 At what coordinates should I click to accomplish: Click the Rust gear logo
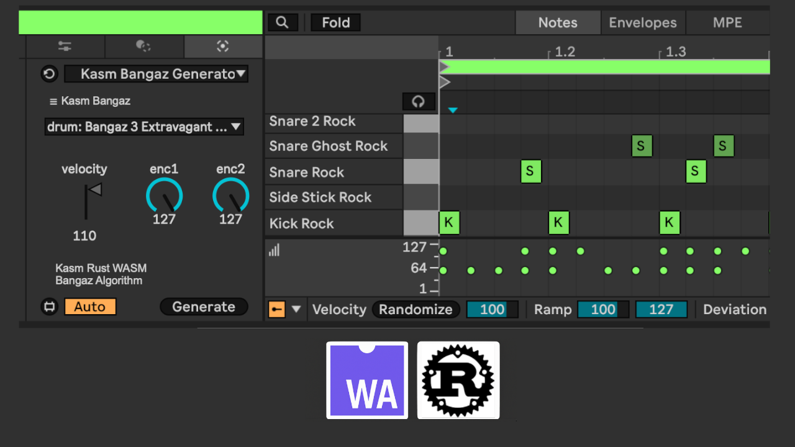tap(458, 380)
